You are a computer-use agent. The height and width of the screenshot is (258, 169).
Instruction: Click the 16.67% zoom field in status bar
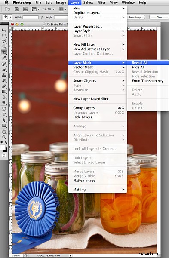coord(16,255)
